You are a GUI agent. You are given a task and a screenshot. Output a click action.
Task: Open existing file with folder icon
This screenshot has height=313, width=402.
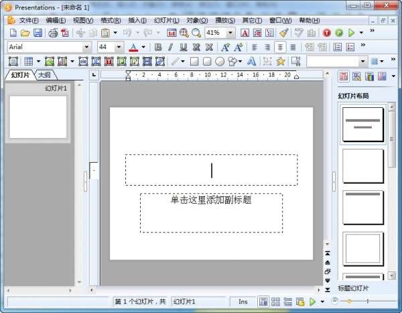pyautogui.click(x=25, y=33)
